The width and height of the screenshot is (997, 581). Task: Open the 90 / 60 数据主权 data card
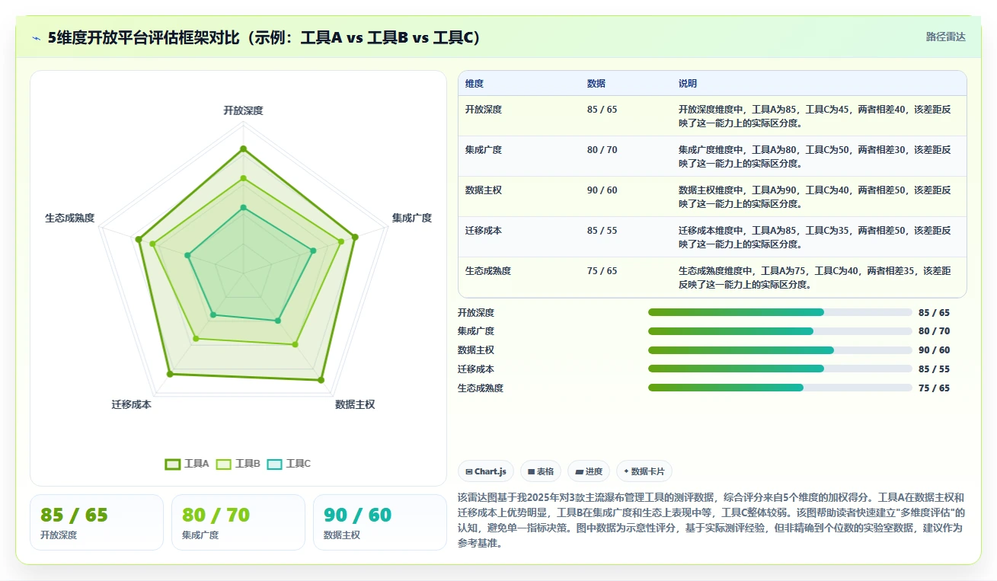click(380, 522)
